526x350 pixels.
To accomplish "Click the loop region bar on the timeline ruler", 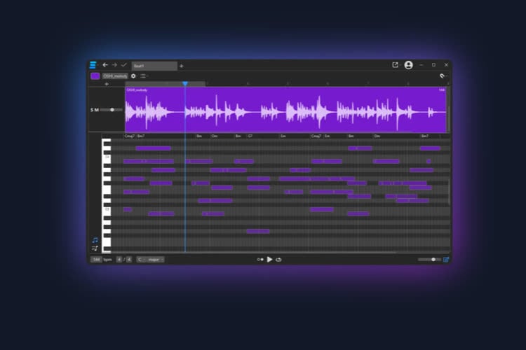I will (165, 83).
